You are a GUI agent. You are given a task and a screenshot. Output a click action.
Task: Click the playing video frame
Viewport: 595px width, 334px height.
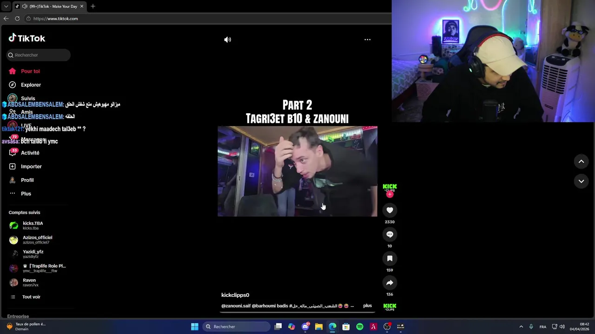point(297,171)
